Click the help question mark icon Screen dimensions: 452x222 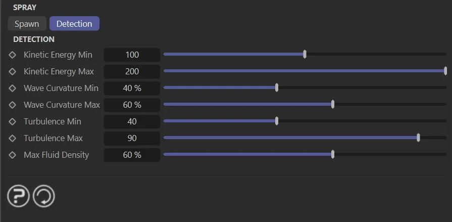(x=18, y=196)
